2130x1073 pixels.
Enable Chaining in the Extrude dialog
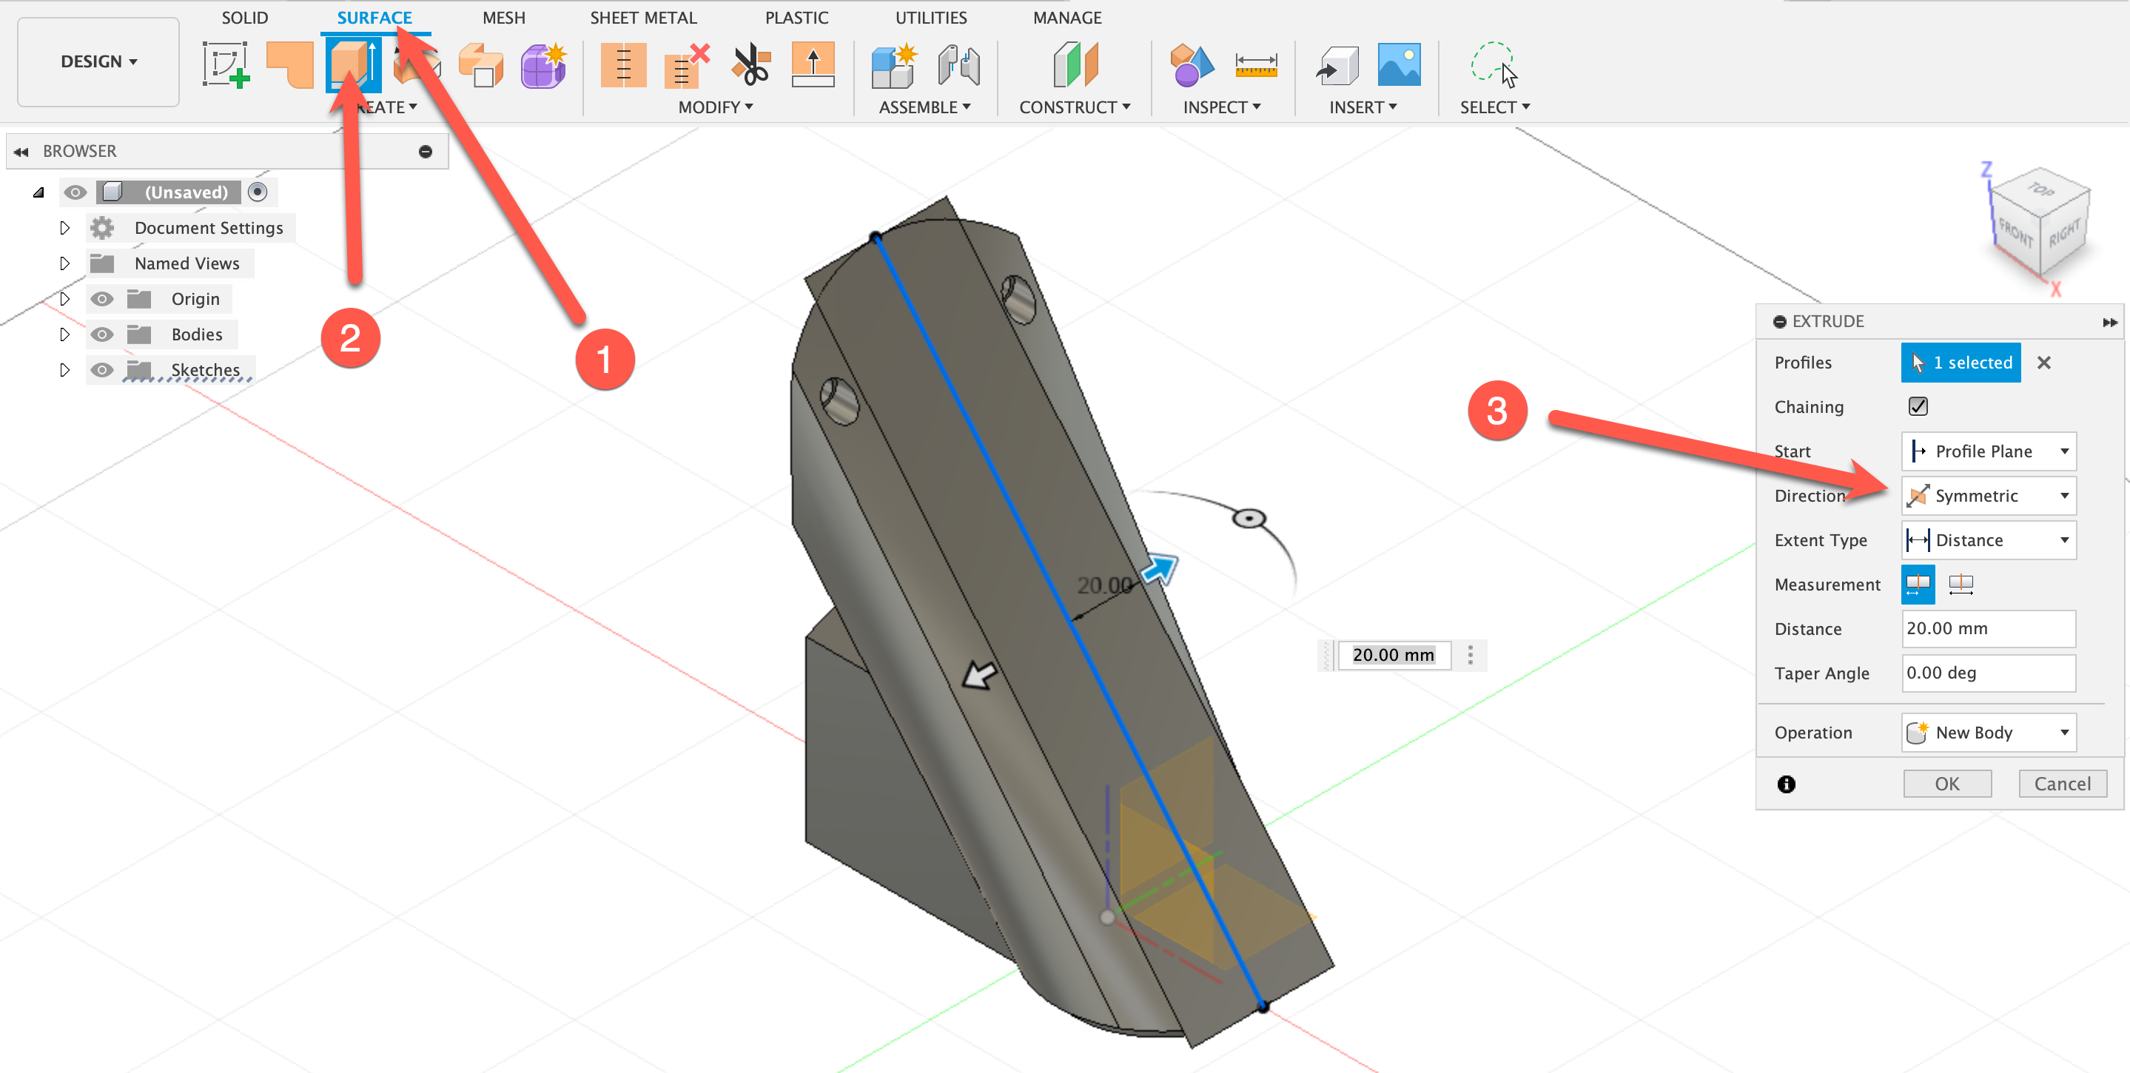1918,406
